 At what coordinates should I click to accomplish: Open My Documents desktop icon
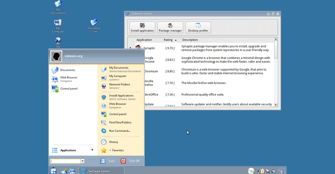point(58,7)
